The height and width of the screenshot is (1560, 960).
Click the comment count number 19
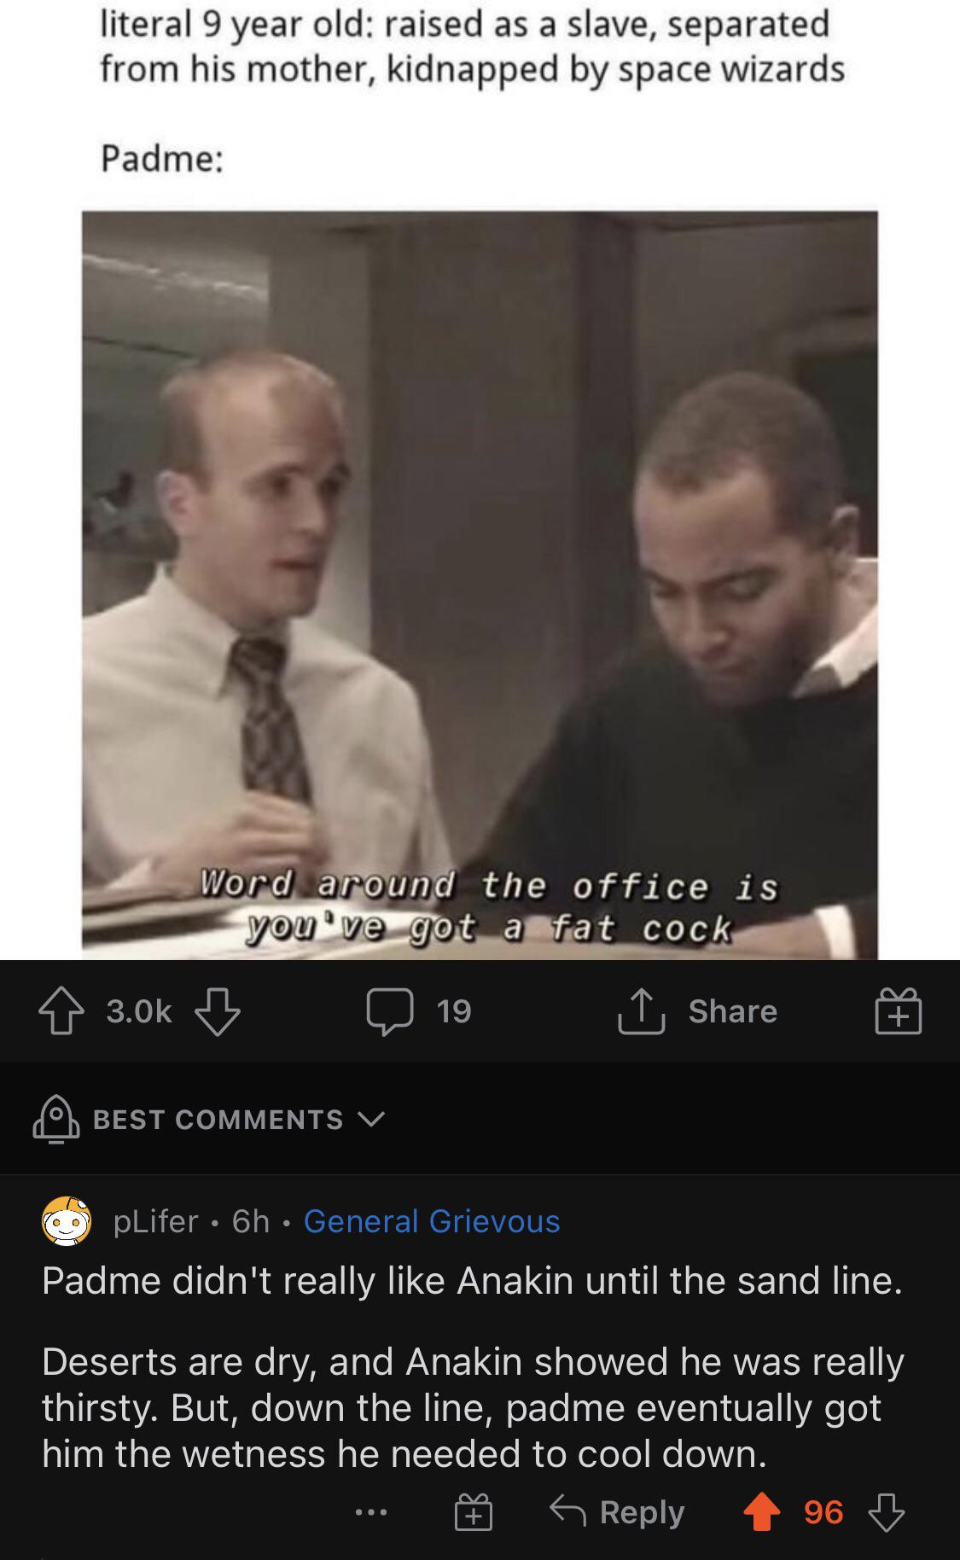click(x=454, y=1011)
